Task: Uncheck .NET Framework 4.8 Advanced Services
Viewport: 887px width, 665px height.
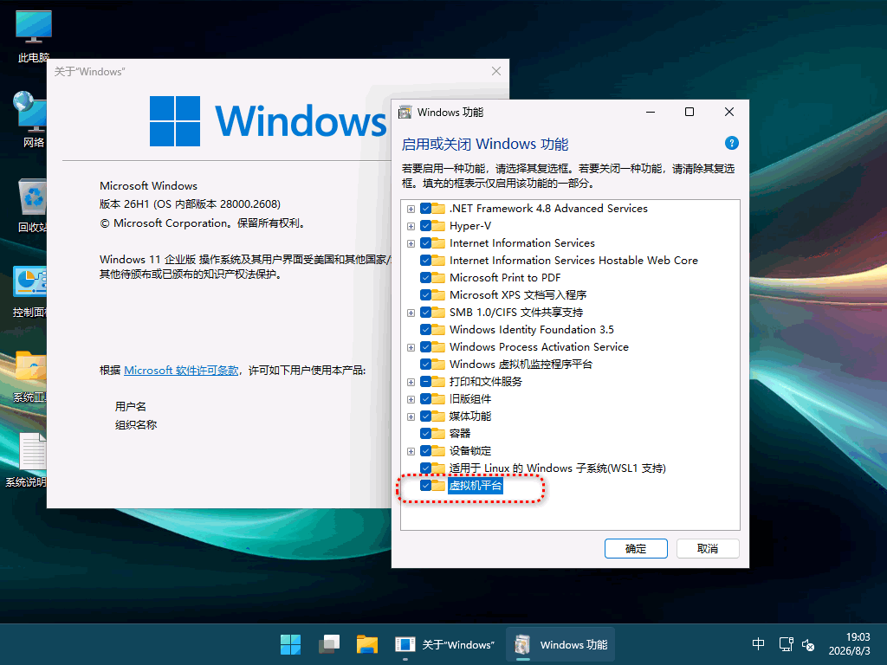Action: tap(426, 208)
